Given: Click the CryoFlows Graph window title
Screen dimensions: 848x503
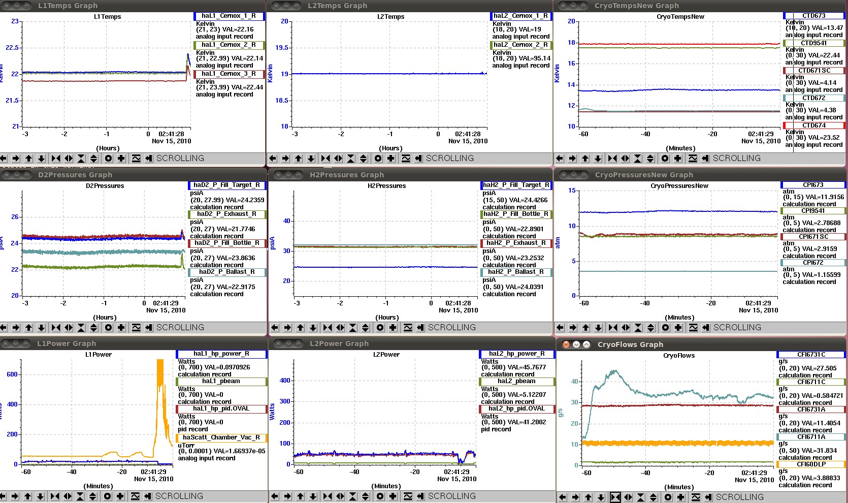Looking at the screenshot, I should tap(630, 344).
